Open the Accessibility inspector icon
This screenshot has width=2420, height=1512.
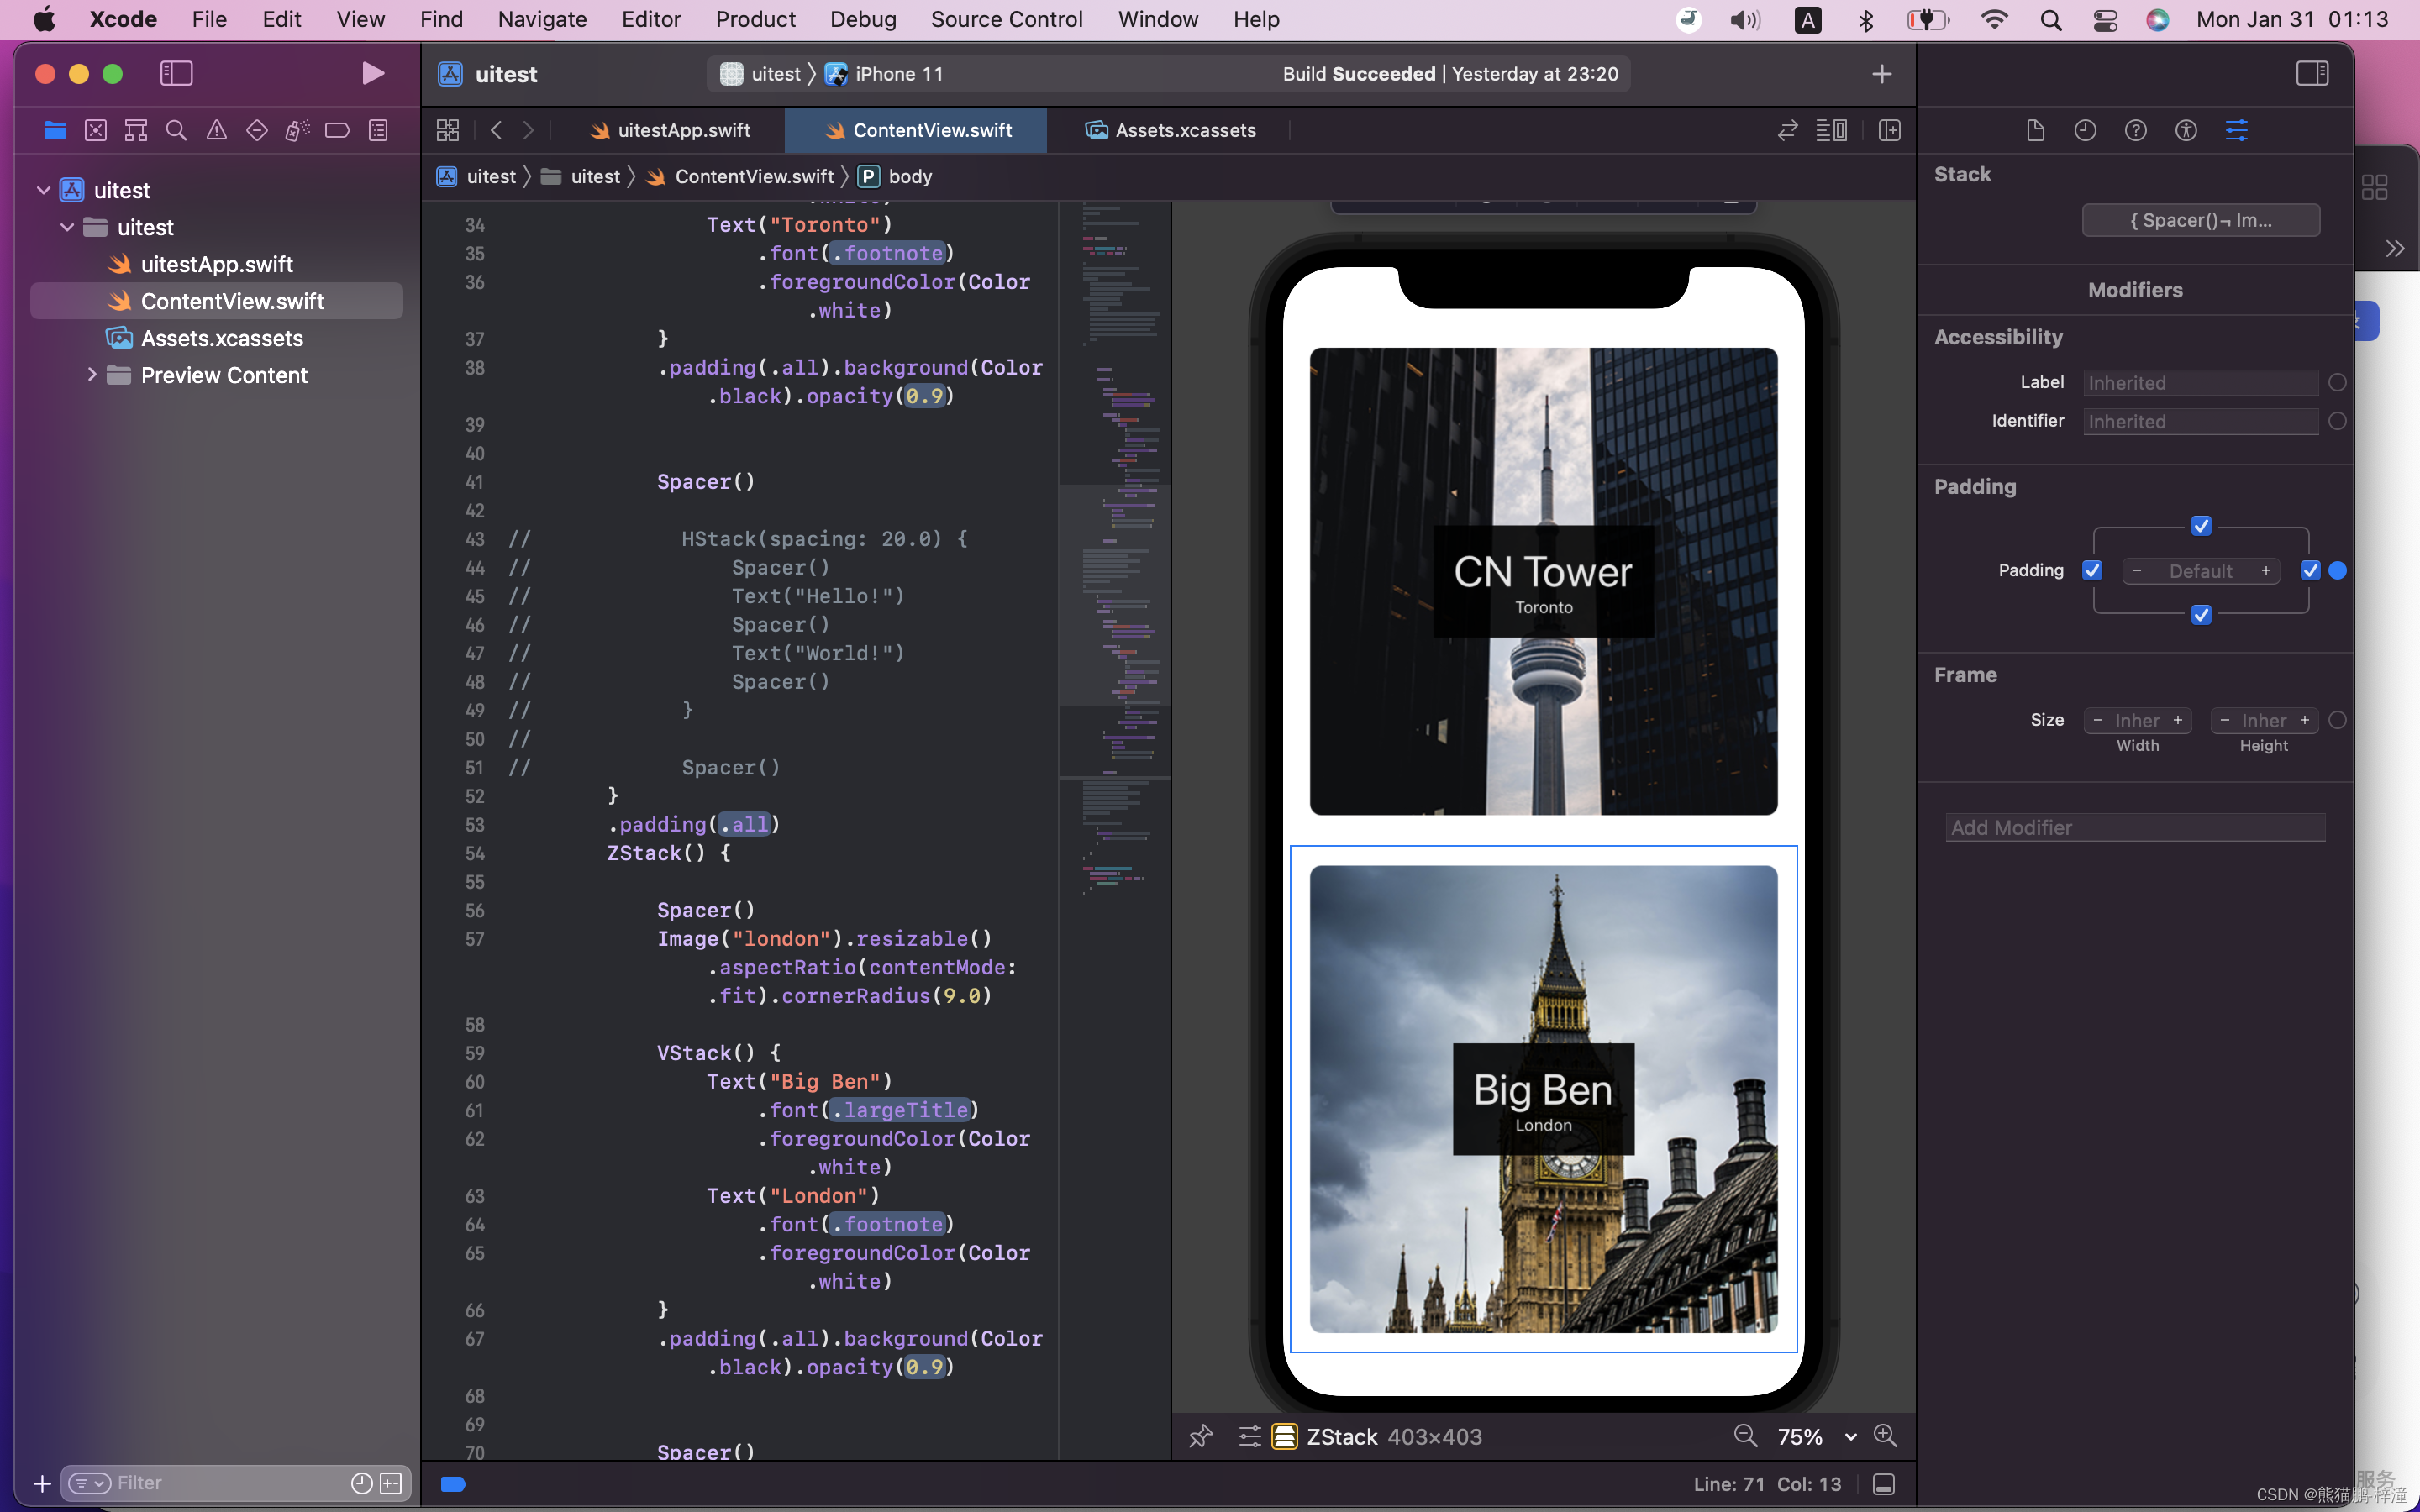click(2186, 130)
